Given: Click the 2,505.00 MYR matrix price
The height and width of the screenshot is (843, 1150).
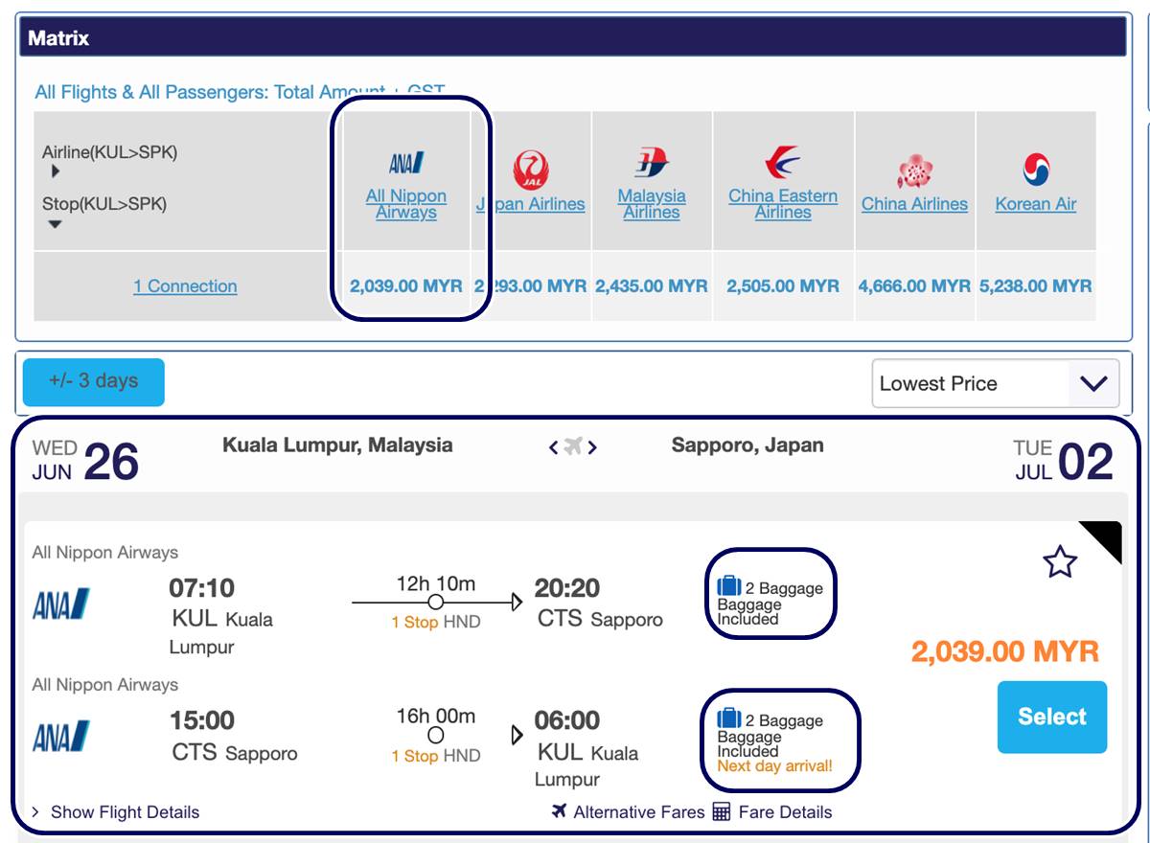Looking at the screenshot, I should pos(783,286).
